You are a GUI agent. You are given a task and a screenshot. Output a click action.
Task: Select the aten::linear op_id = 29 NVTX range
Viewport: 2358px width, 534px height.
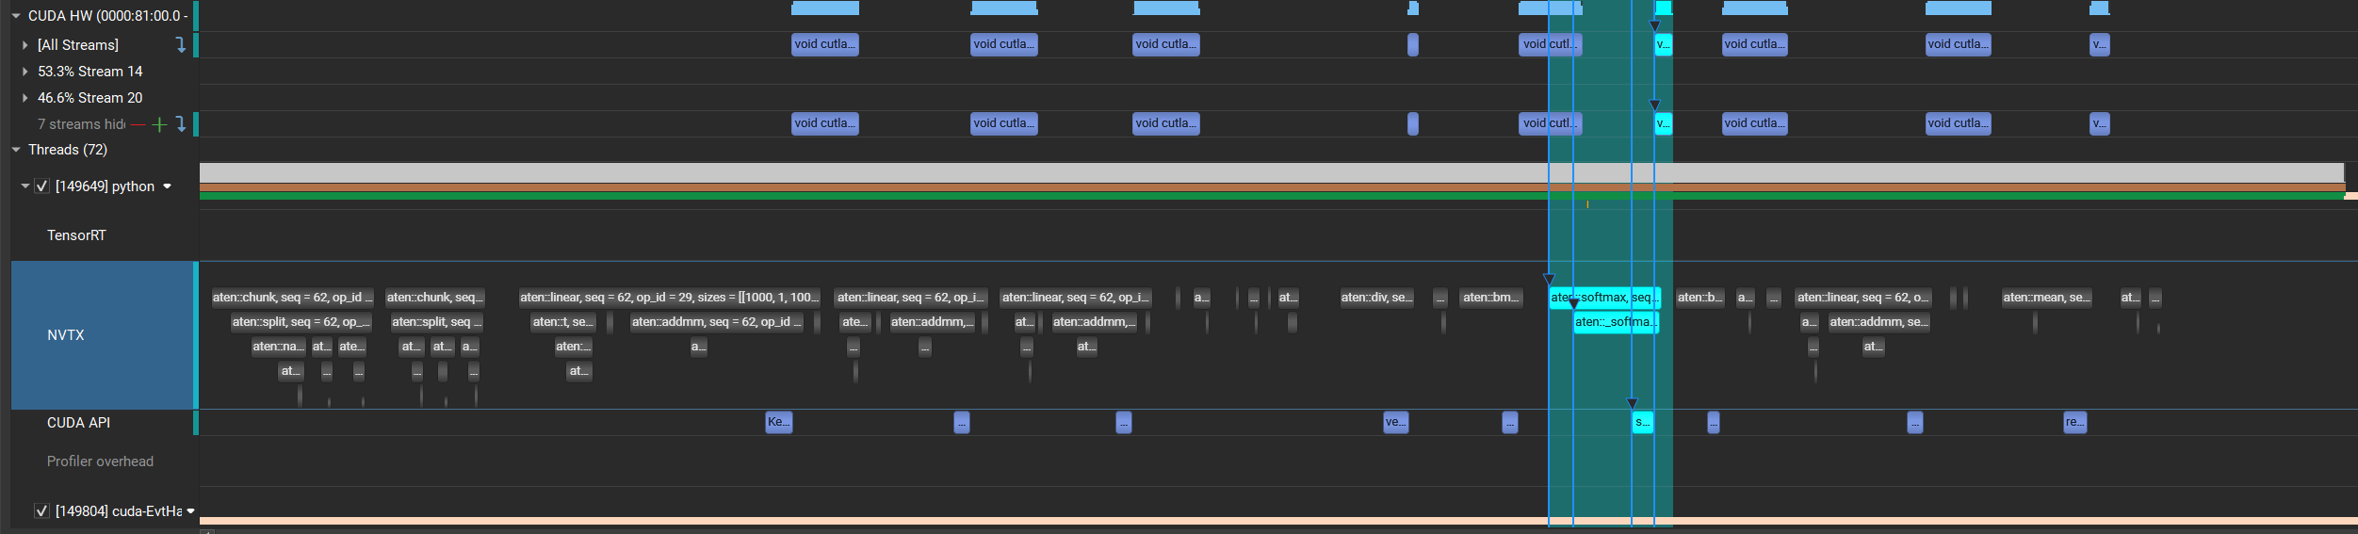coord(669,298)
